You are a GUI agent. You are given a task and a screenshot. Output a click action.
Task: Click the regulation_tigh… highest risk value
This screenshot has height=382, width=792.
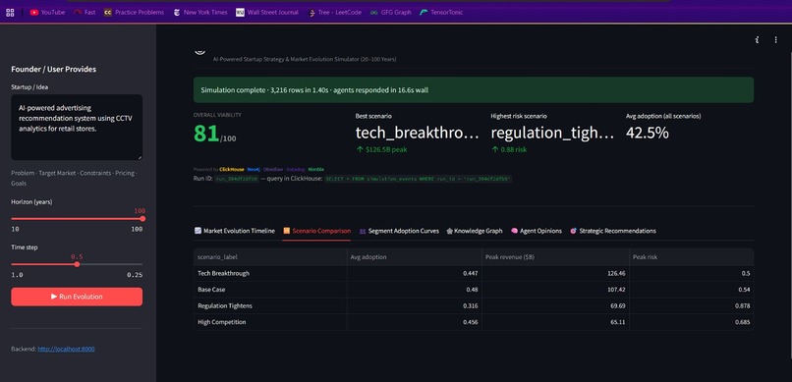coord(552,133)
